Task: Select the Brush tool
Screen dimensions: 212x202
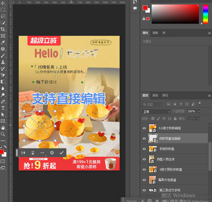Action: click(3, 55)
